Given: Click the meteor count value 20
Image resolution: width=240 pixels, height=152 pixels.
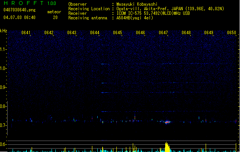Looking at the screenshot, I should pyautogui.click(x=55, y=17).
